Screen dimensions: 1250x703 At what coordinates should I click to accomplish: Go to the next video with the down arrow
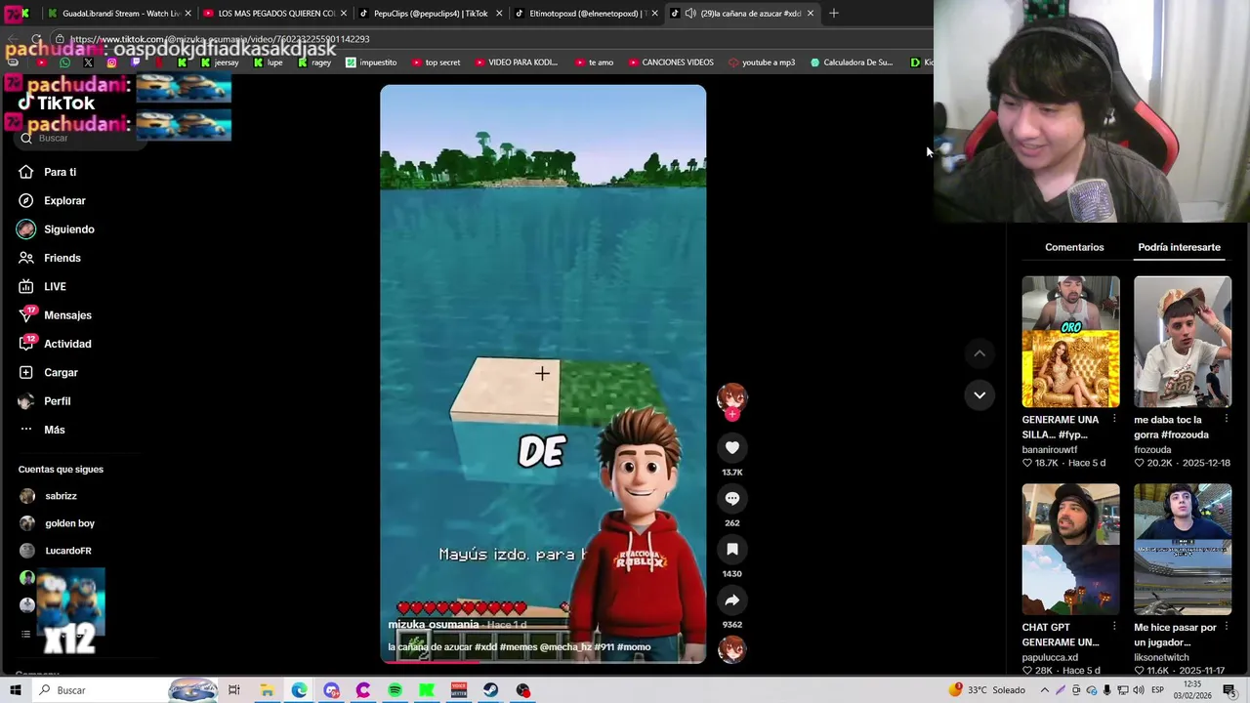pyautogui.click(x=979, y=394)
